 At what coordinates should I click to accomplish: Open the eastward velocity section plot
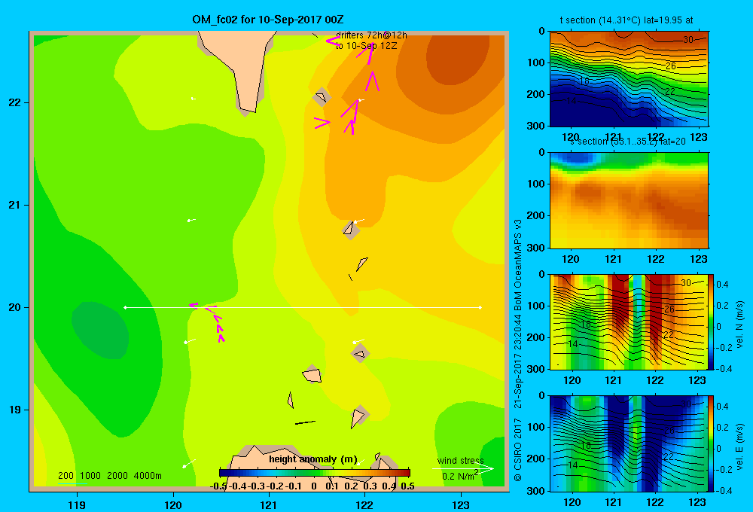click(629, 443)
